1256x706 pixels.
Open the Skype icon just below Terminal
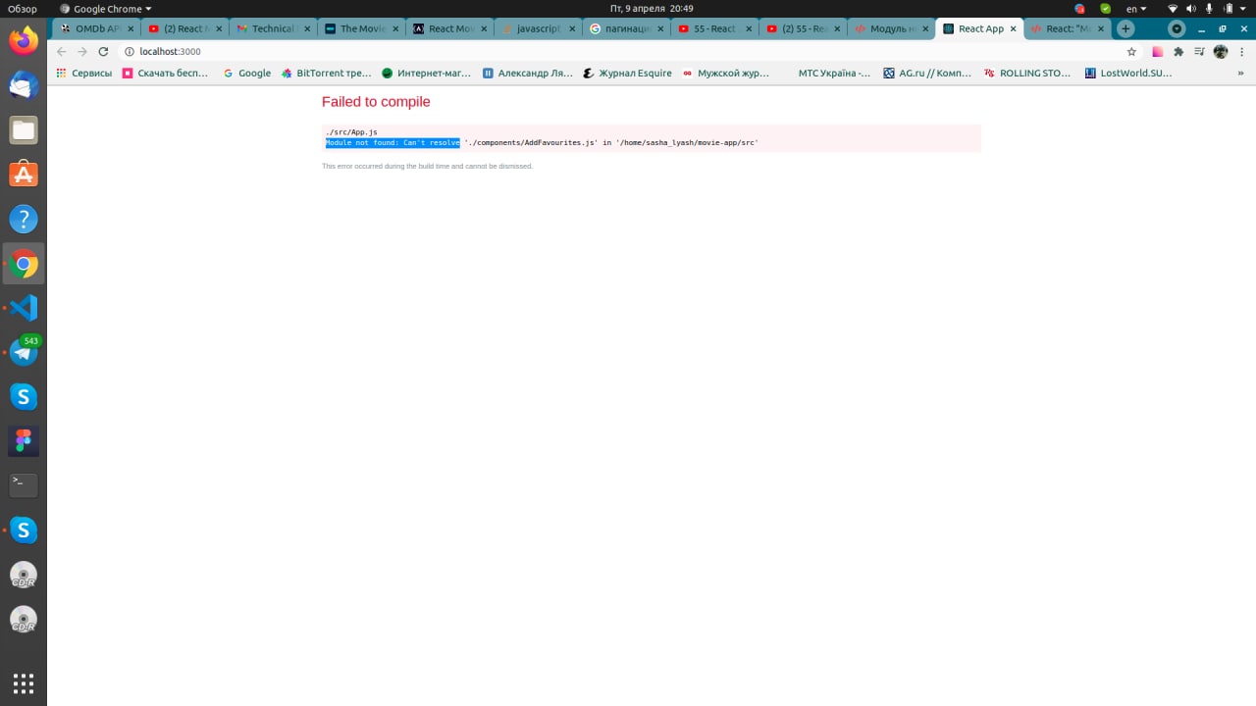[x=24, y=530]
